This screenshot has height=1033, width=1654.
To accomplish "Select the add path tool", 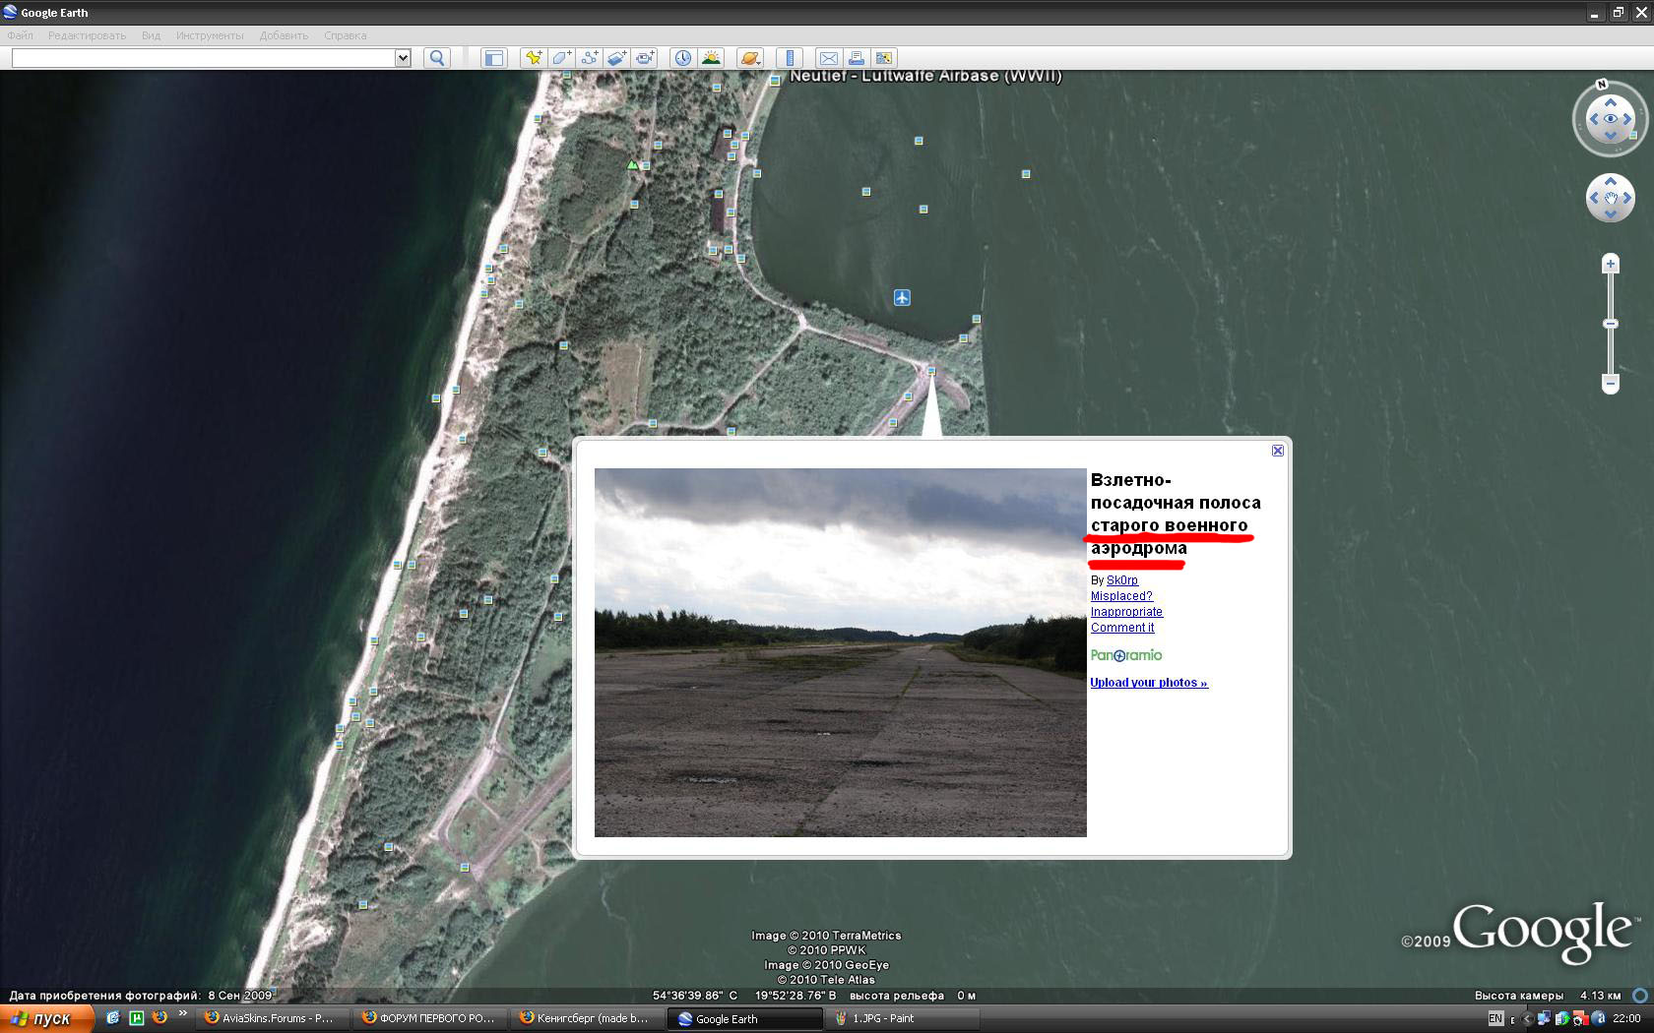I will [x=589, y=58].
